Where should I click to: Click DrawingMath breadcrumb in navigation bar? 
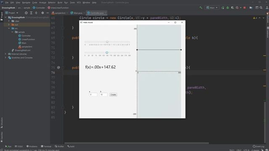point(8,8)
